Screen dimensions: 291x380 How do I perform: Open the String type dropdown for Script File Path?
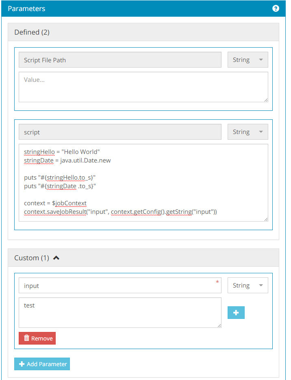tap(248, 60)
